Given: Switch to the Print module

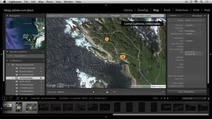Looking at the screenshot, I should tap(196, 10).
